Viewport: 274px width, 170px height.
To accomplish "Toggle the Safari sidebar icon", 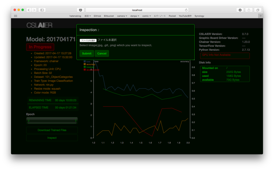I will click(42, 10).
